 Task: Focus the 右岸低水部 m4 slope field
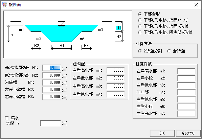coord(116,94)
